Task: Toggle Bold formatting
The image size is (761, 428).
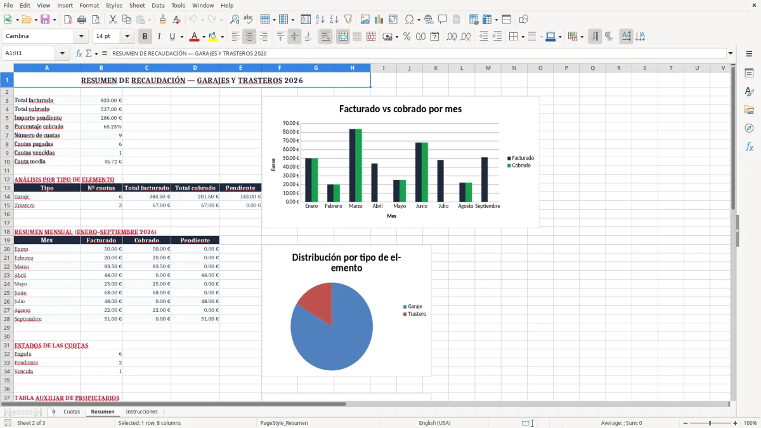Action: click(145, 37)
